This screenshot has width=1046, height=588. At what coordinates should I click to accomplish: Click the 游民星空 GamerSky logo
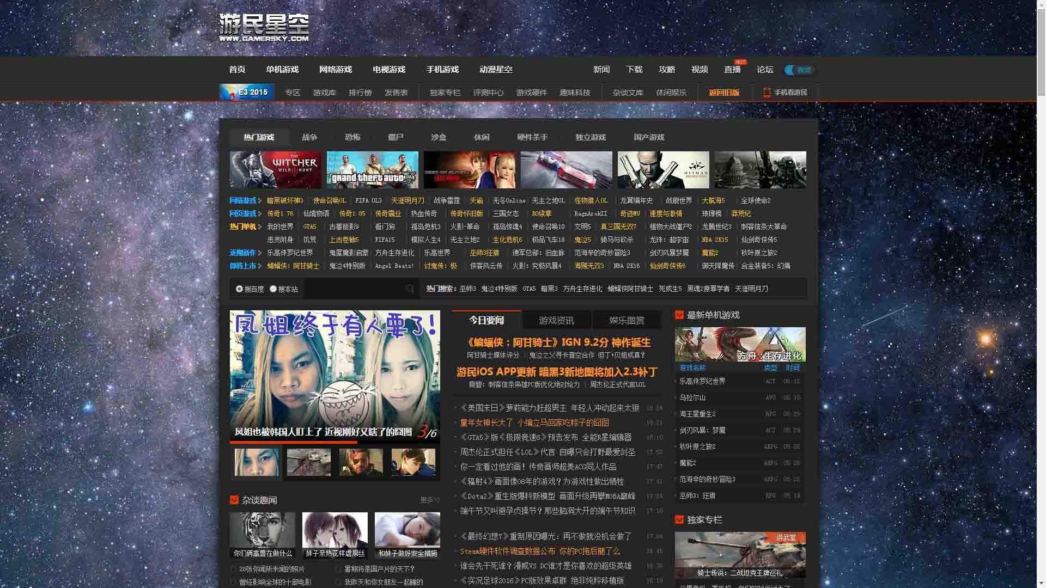pyautogui.click(x=264, y=27)
